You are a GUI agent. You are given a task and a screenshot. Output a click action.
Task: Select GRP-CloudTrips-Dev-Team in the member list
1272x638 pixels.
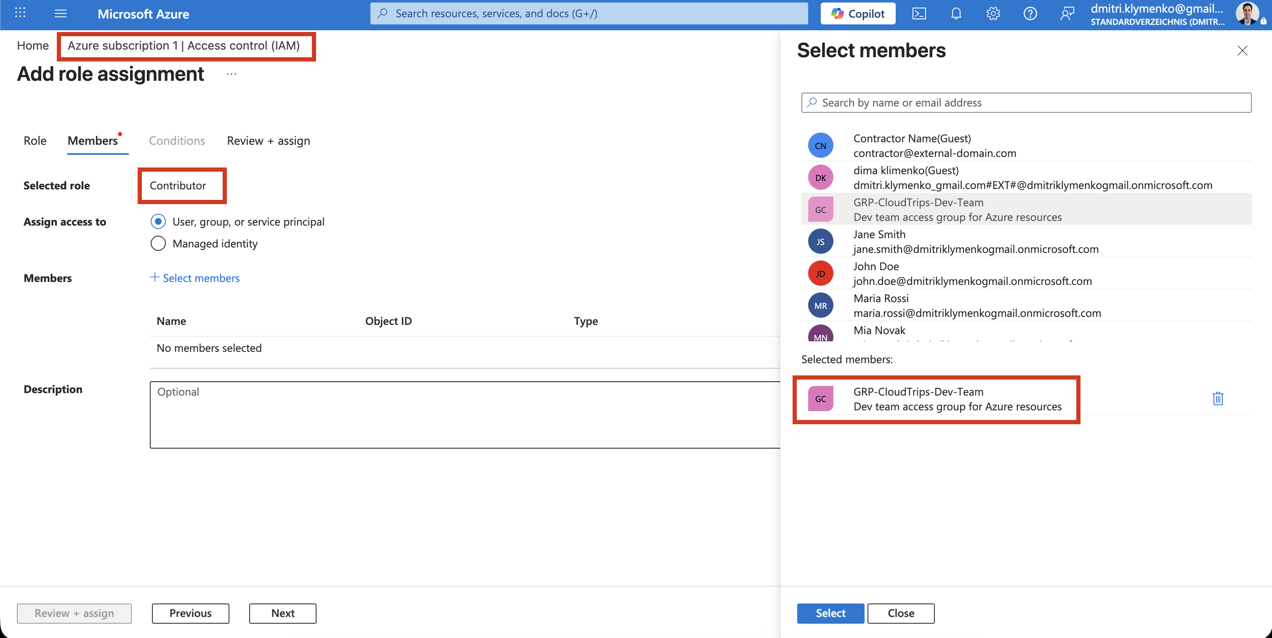point(1026,210)
